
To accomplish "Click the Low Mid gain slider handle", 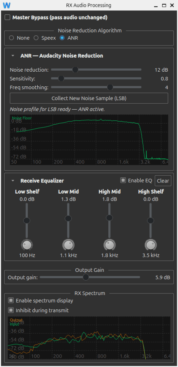I will [68, 218].
